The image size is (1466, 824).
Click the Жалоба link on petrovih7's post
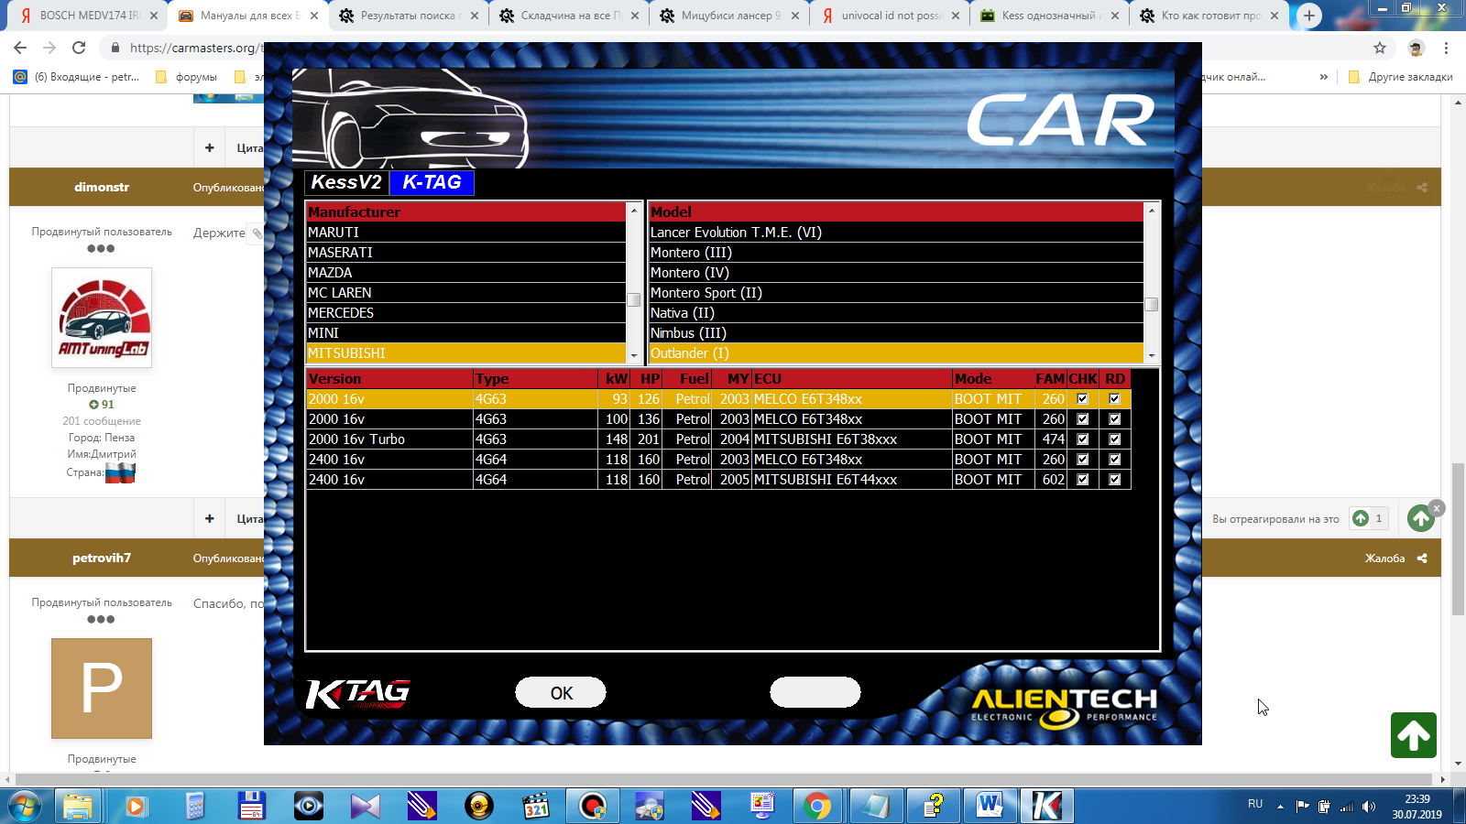coord(1384,558)
